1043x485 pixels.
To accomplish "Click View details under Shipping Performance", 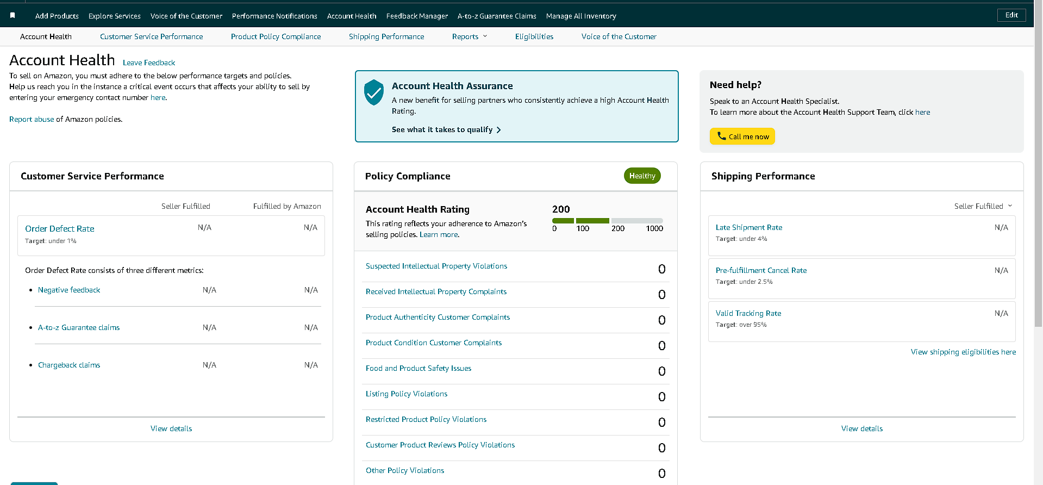I will 862,428.
